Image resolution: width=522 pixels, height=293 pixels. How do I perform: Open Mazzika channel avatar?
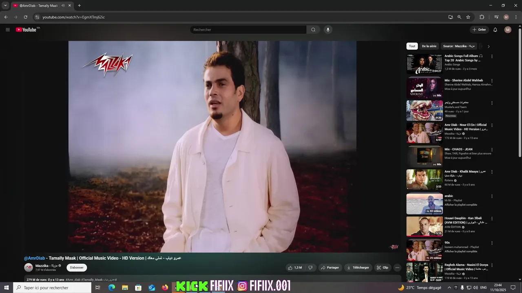pyautogui.click(x=29, y=267)
